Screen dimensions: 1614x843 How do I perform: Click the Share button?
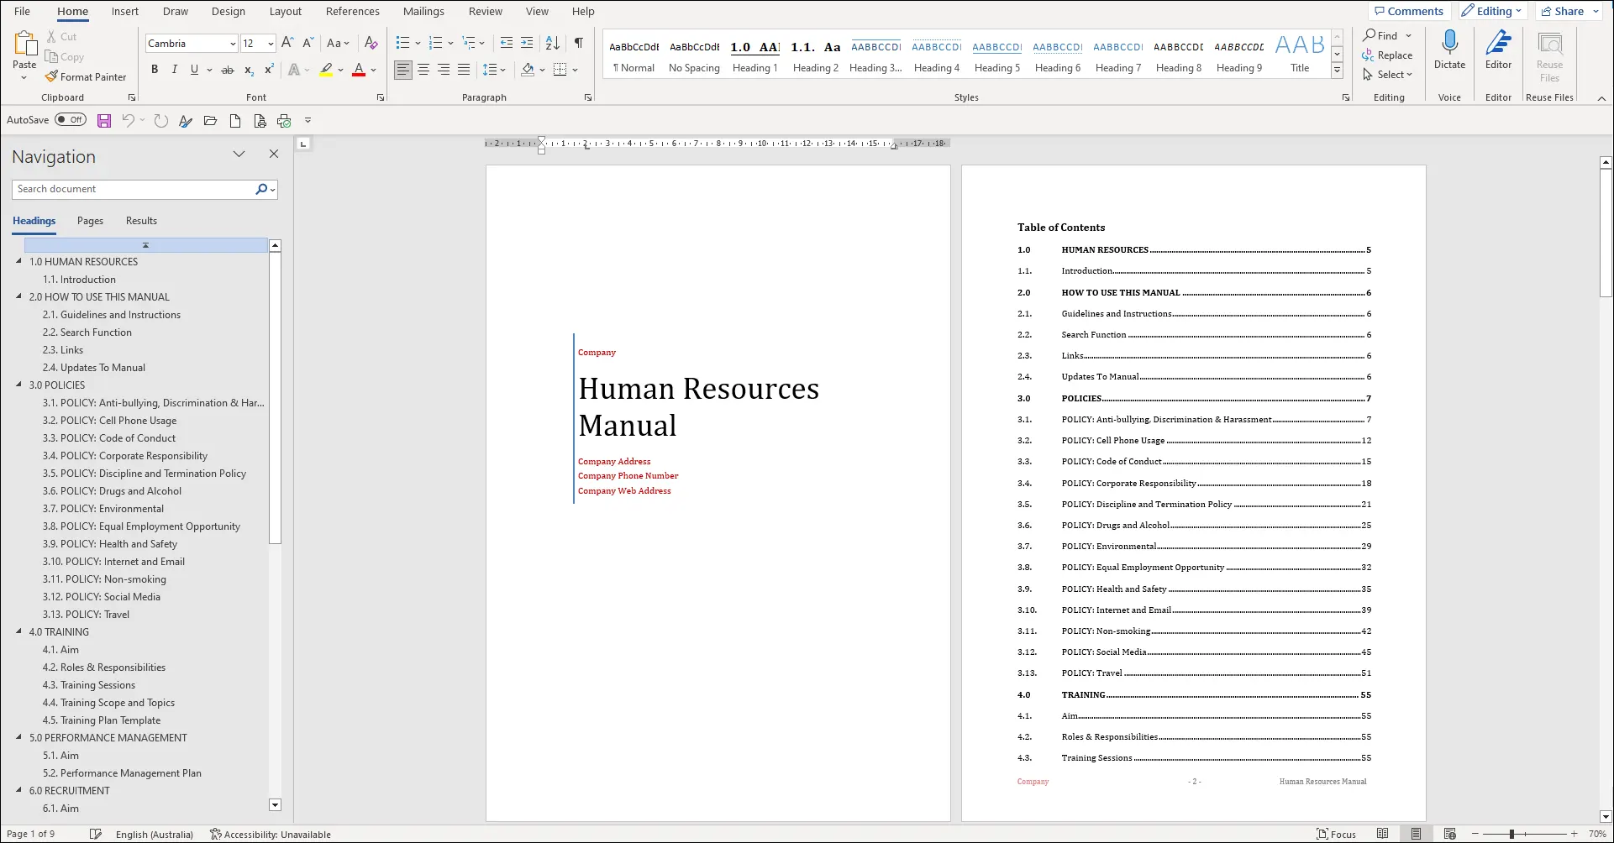1563,11
